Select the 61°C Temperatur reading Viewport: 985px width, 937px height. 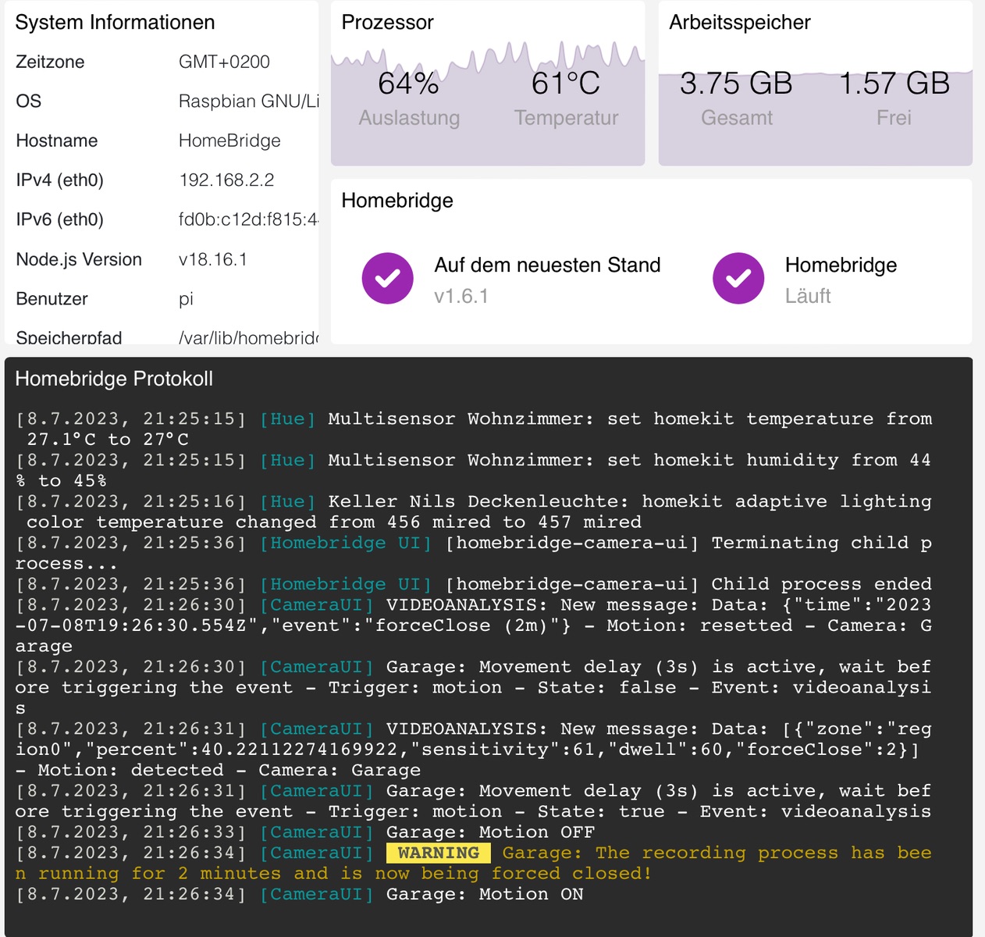pyautogui.click(x=565, y=84)
